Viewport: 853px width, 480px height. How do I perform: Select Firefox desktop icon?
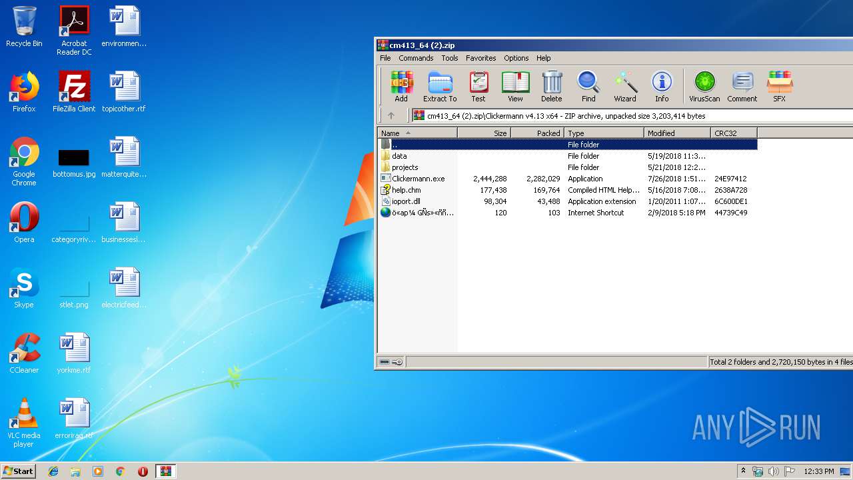(x=24, y=92)
